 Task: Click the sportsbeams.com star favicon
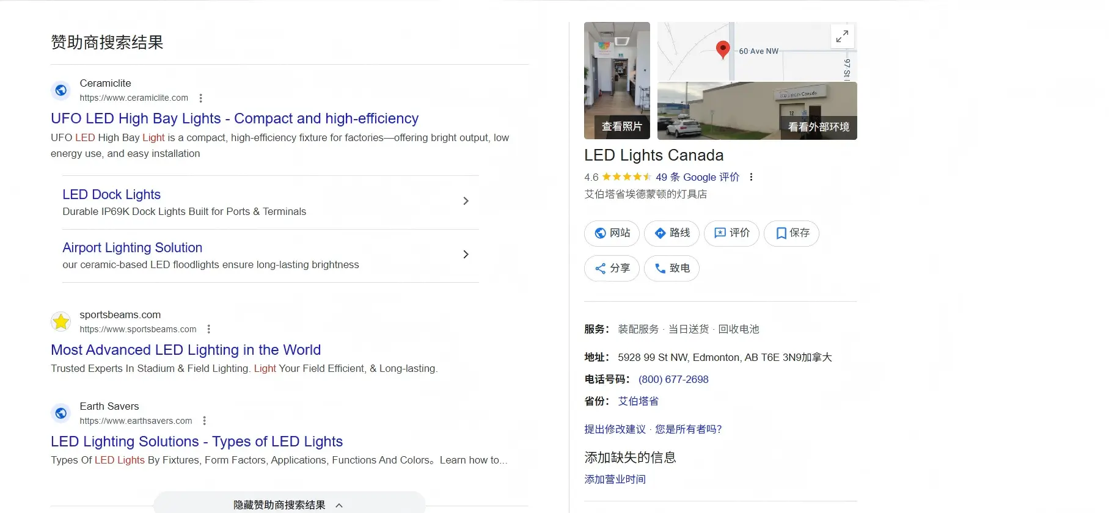(61, 322)
